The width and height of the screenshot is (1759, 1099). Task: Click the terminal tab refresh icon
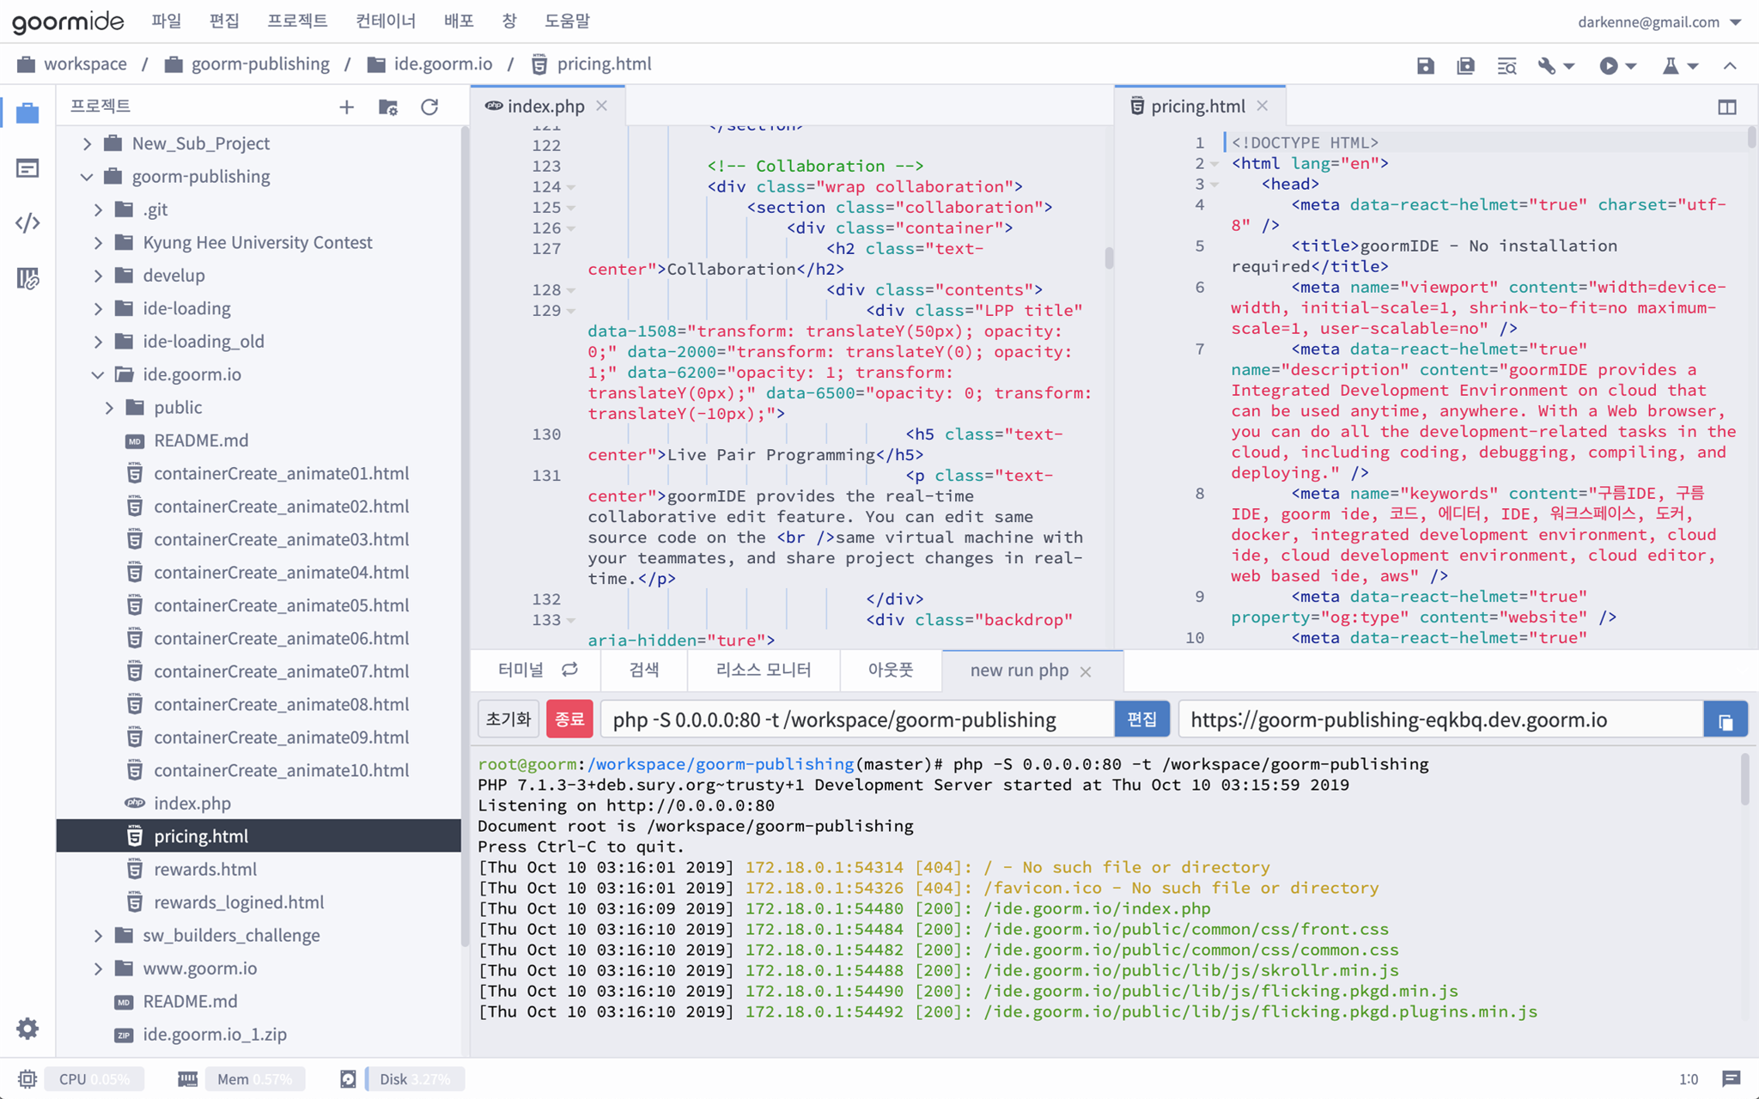(x=569, y=670)
